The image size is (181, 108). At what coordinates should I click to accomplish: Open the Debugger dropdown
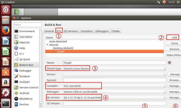(115, 92)
